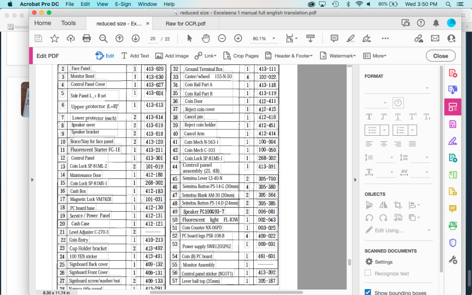This screenshot has width=472, height=295.
Task: Click the bold T format icon
Action: point(369,117)
